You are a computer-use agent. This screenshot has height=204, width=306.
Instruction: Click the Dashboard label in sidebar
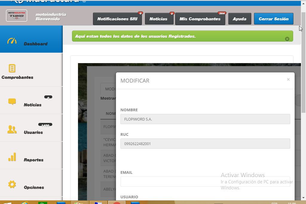36,44
